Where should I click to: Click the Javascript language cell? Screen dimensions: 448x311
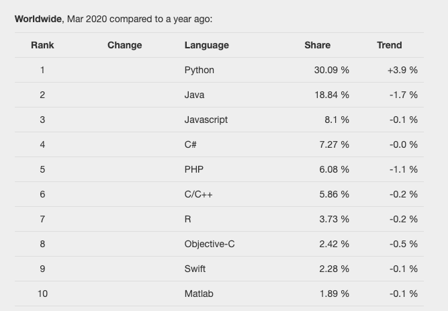[206, 120]
